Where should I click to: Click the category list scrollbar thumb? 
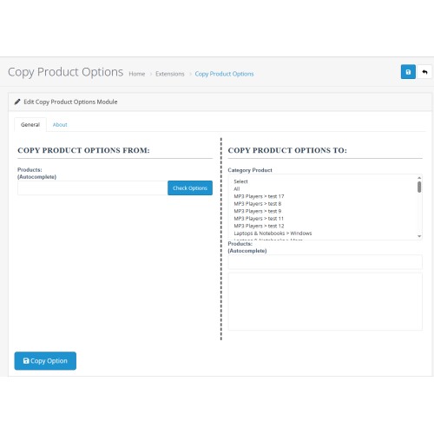tap(419, 187)
